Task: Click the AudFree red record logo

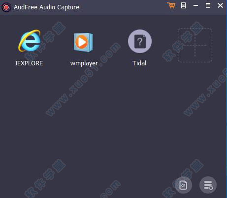Action: point(6,7)
